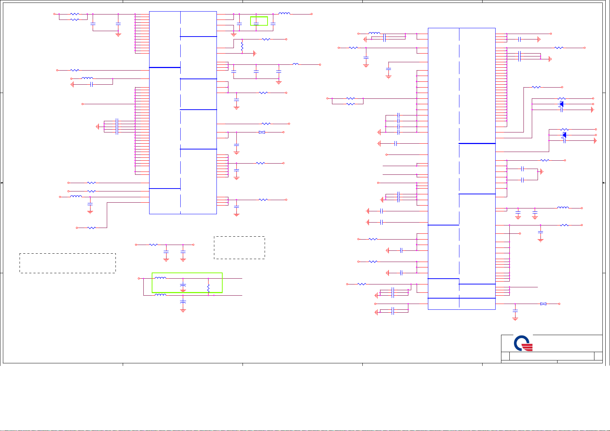
Task: Select the vertical resistor inside the large green rectangle
Action: [209, 288]
